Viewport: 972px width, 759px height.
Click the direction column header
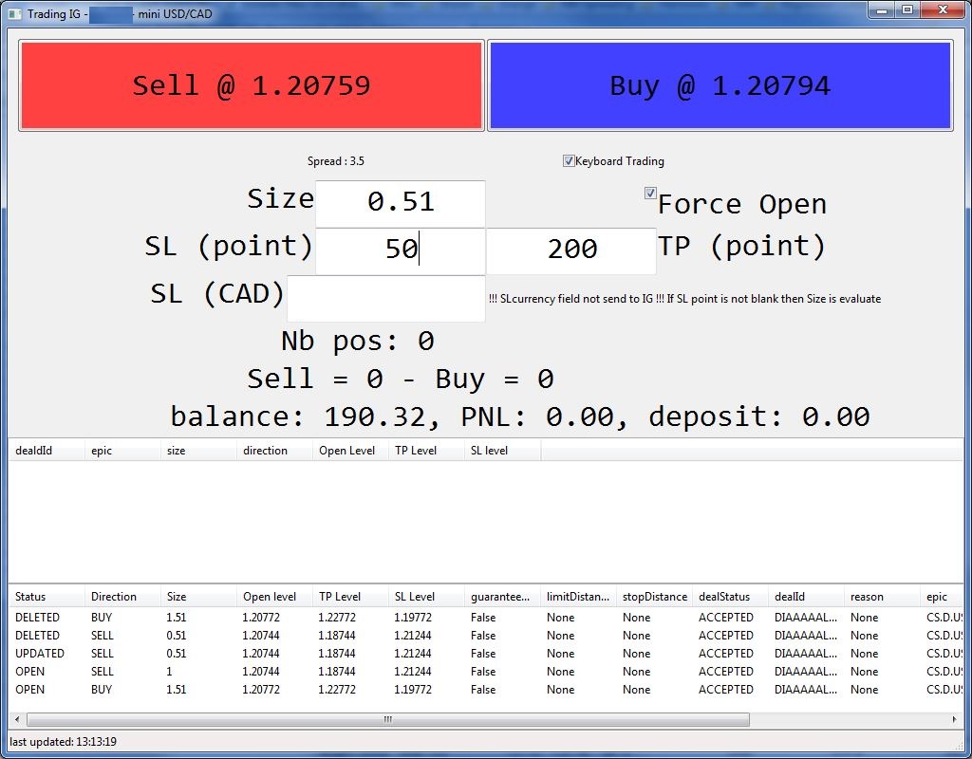[x=274, y=451]
